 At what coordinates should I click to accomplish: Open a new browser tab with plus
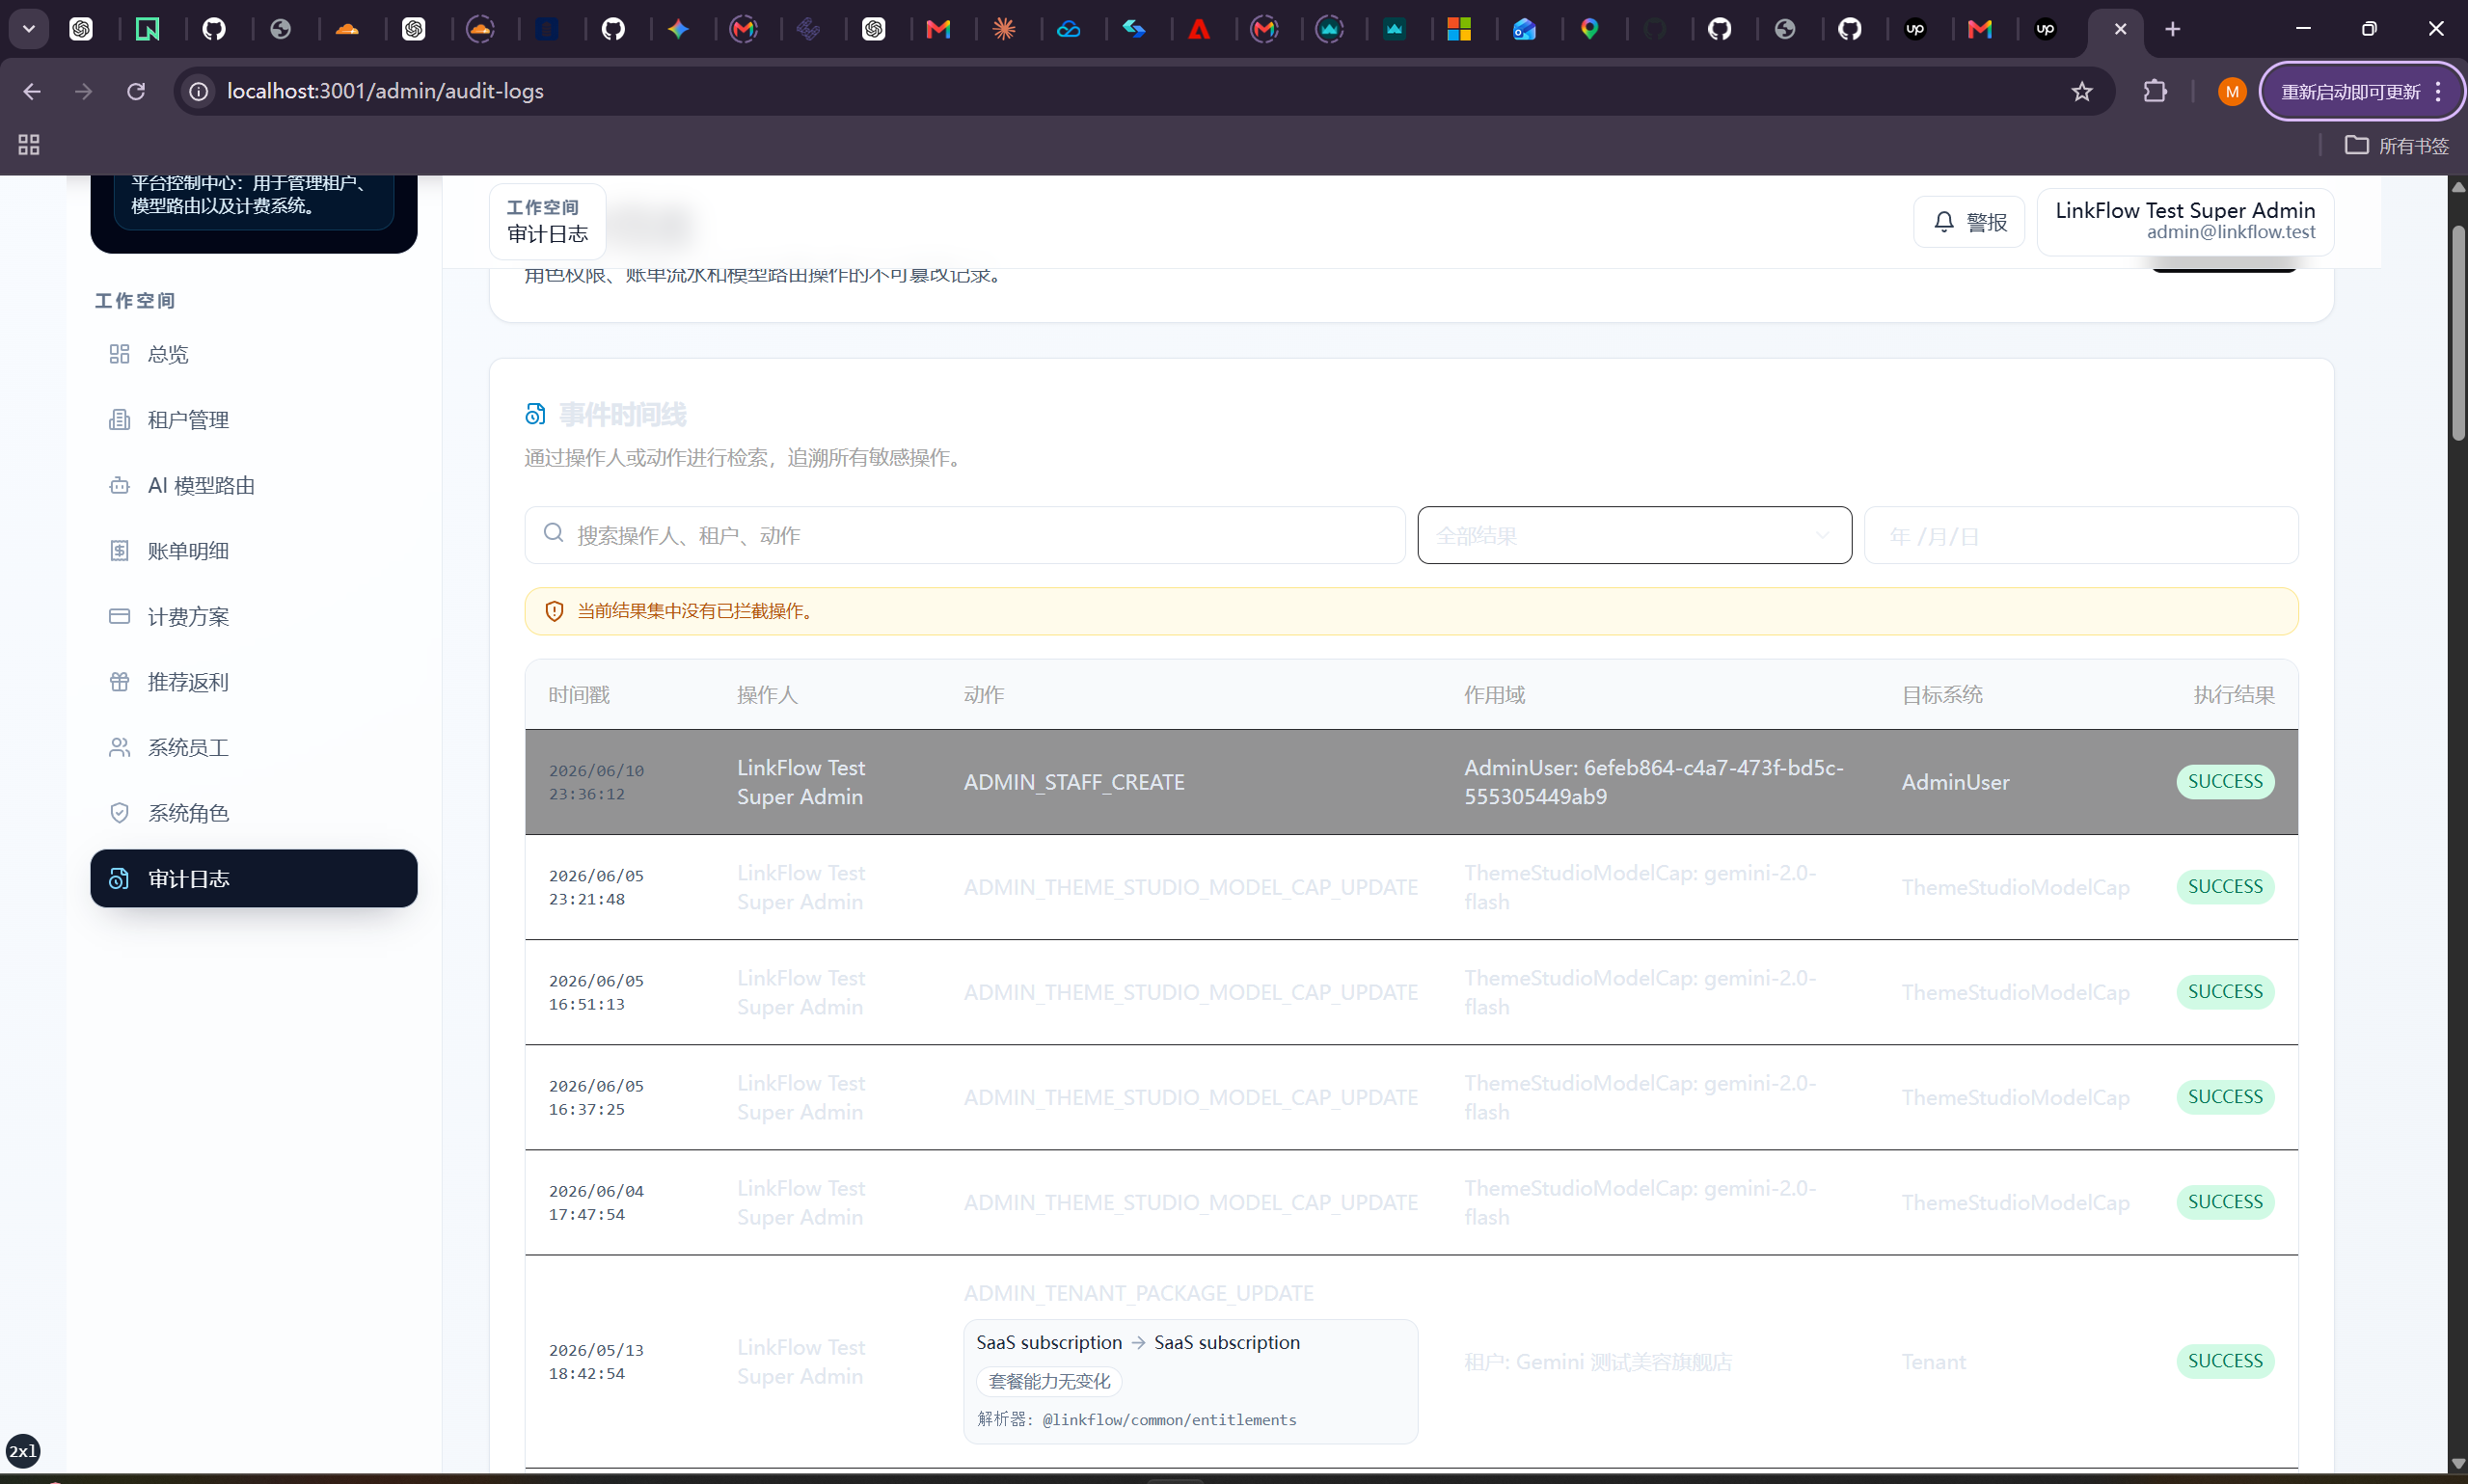click(2172, 29)
